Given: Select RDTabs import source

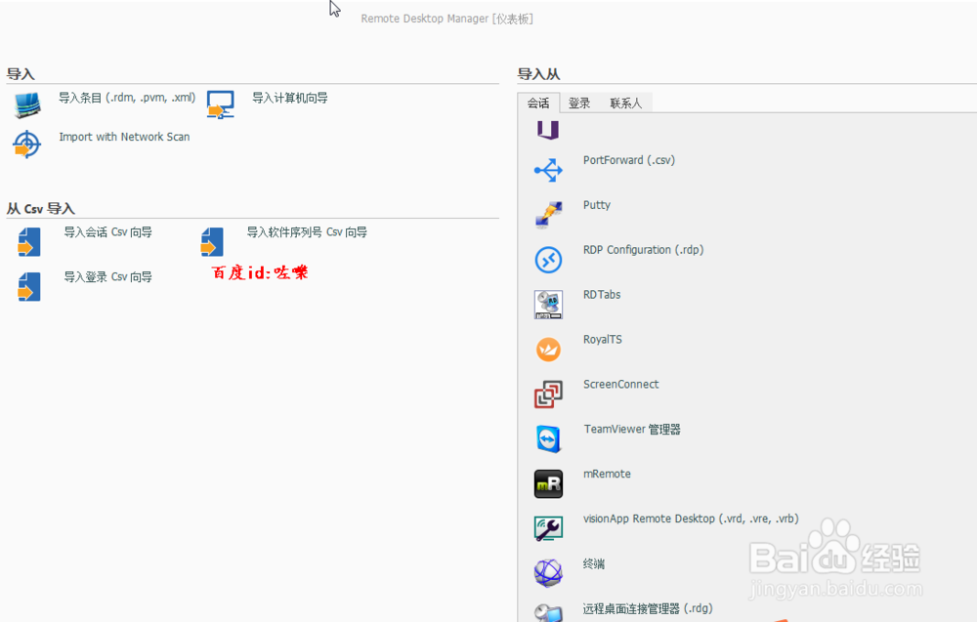Looking at the screenshot, I should pyautogui.click(x=602, y=295).
